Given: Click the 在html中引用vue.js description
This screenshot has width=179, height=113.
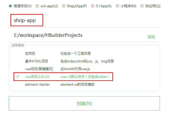Looking at the screenshot, I should [75, 69].
